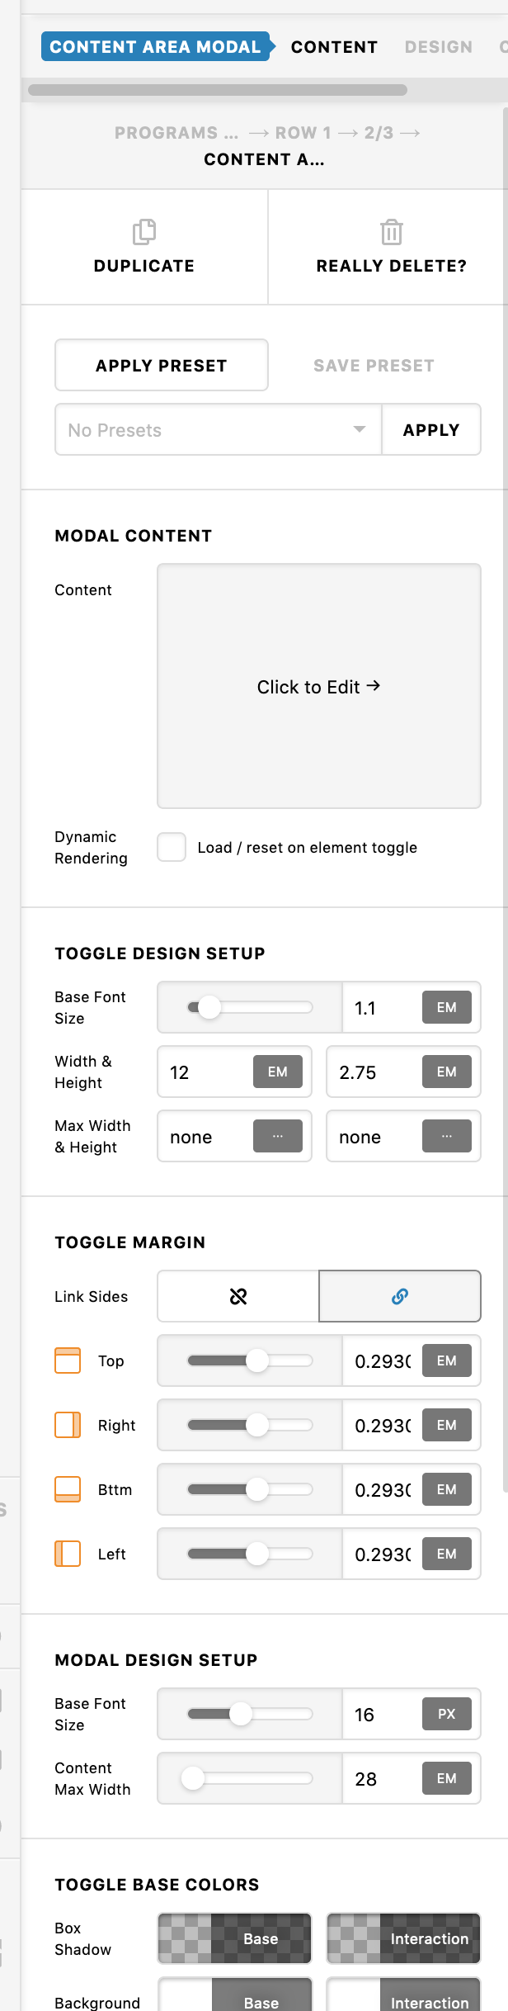Viewport: 508px width, 2011px height.
Task: Click the trash can delete icon
Action: coord(392,232)
